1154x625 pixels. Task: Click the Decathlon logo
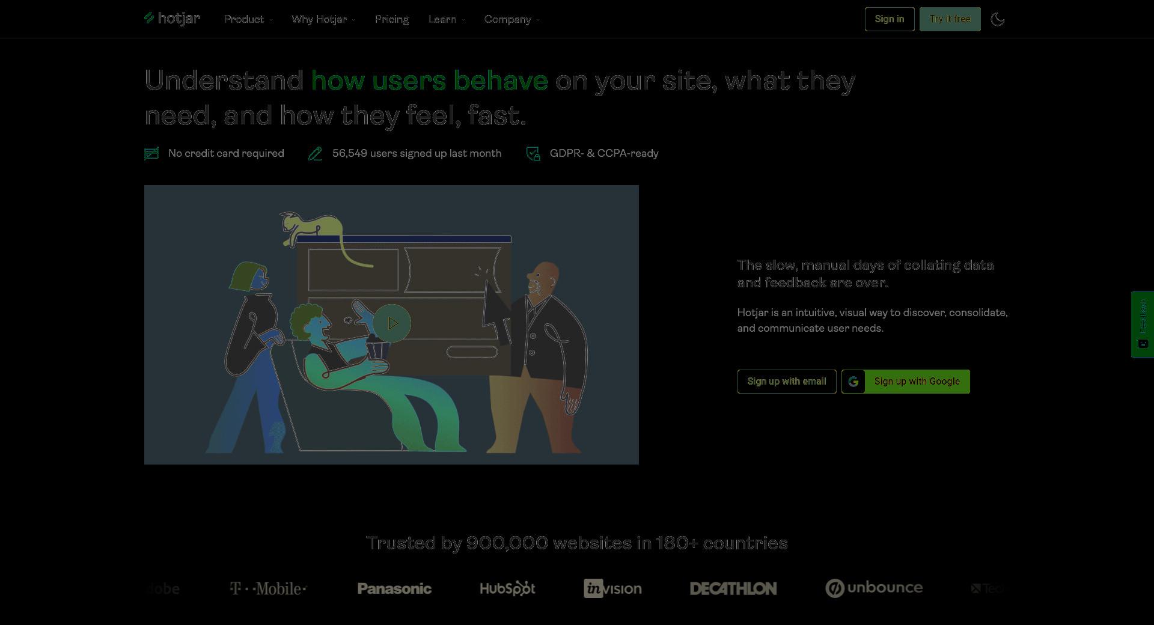(x=733, y=589)
